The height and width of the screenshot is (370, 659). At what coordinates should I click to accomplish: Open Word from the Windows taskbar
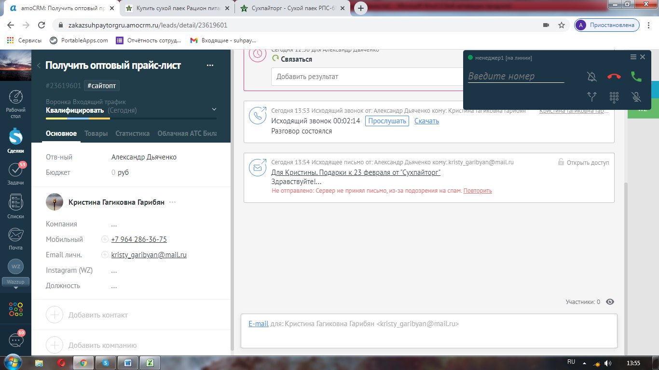coord(128,363)
